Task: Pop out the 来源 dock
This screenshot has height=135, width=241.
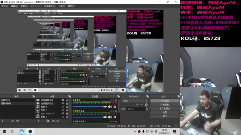Action: click(70, 97)
